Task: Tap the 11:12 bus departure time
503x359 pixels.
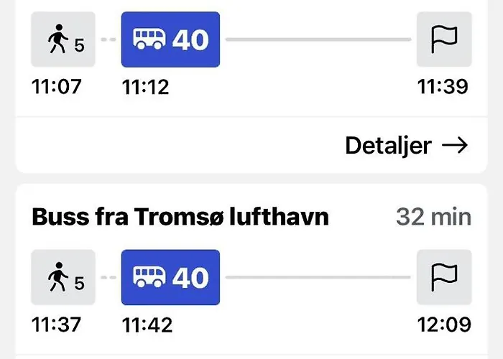Action: click(x=147, y=87)
